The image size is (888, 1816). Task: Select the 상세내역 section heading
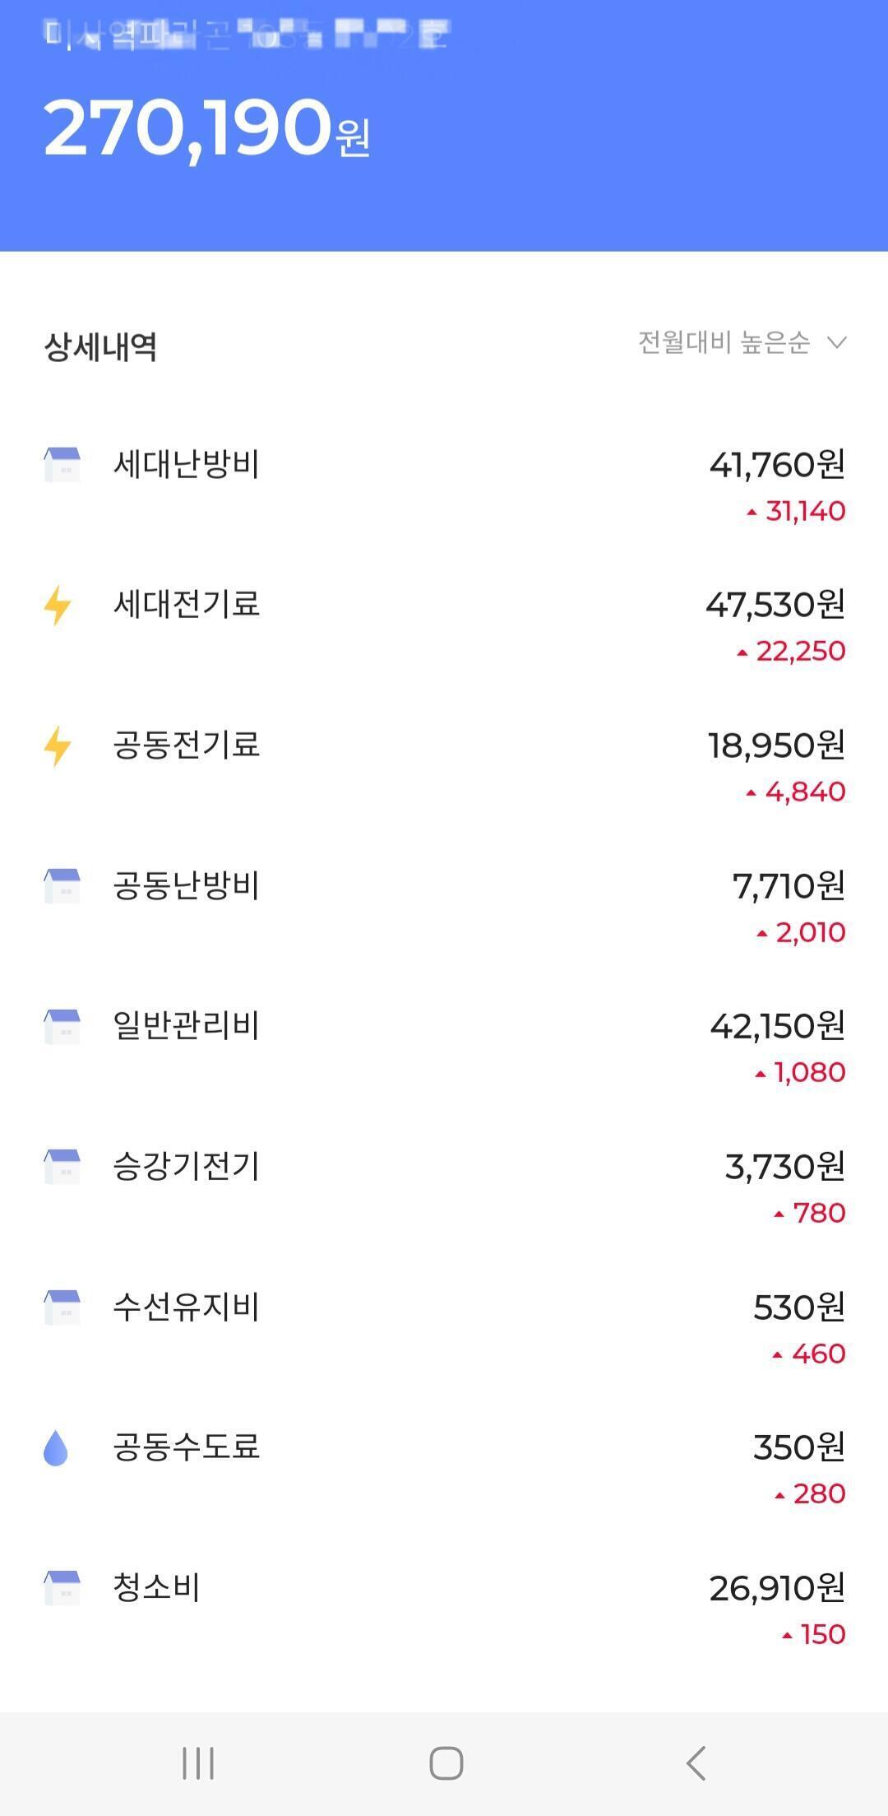coord(100,346)
